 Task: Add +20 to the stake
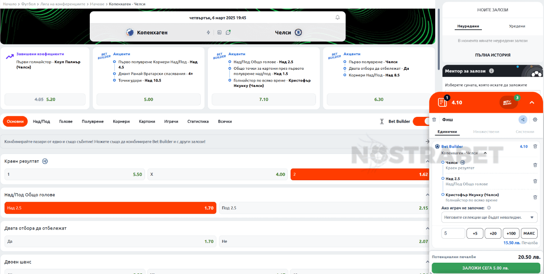coord(493,233)
